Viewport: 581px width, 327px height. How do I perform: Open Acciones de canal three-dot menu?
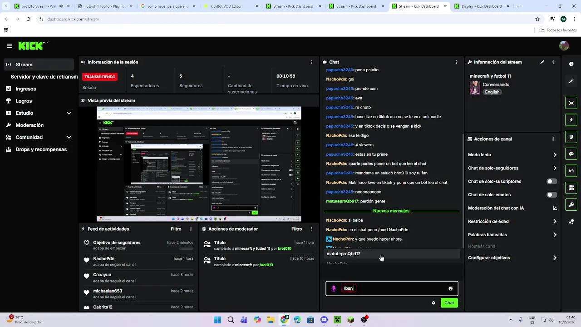point(553,139)
